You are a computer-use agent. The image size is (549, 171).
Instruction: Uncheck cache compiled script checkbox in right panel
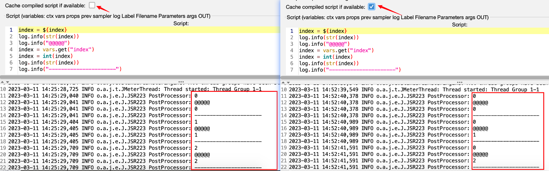tap(371, 7)
